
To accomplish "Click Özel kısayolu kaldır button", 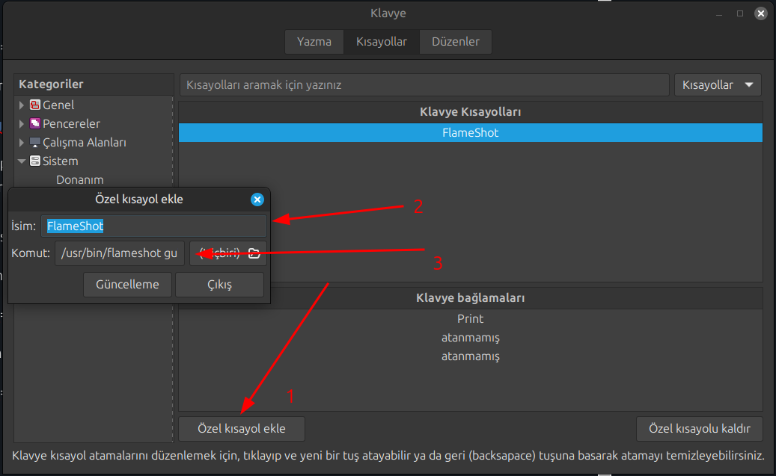I will [x=699, y=429].
